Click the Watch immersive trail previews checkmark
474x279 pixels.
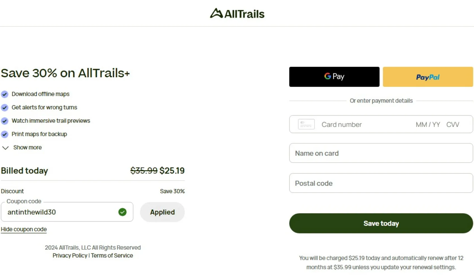[5, 121]
